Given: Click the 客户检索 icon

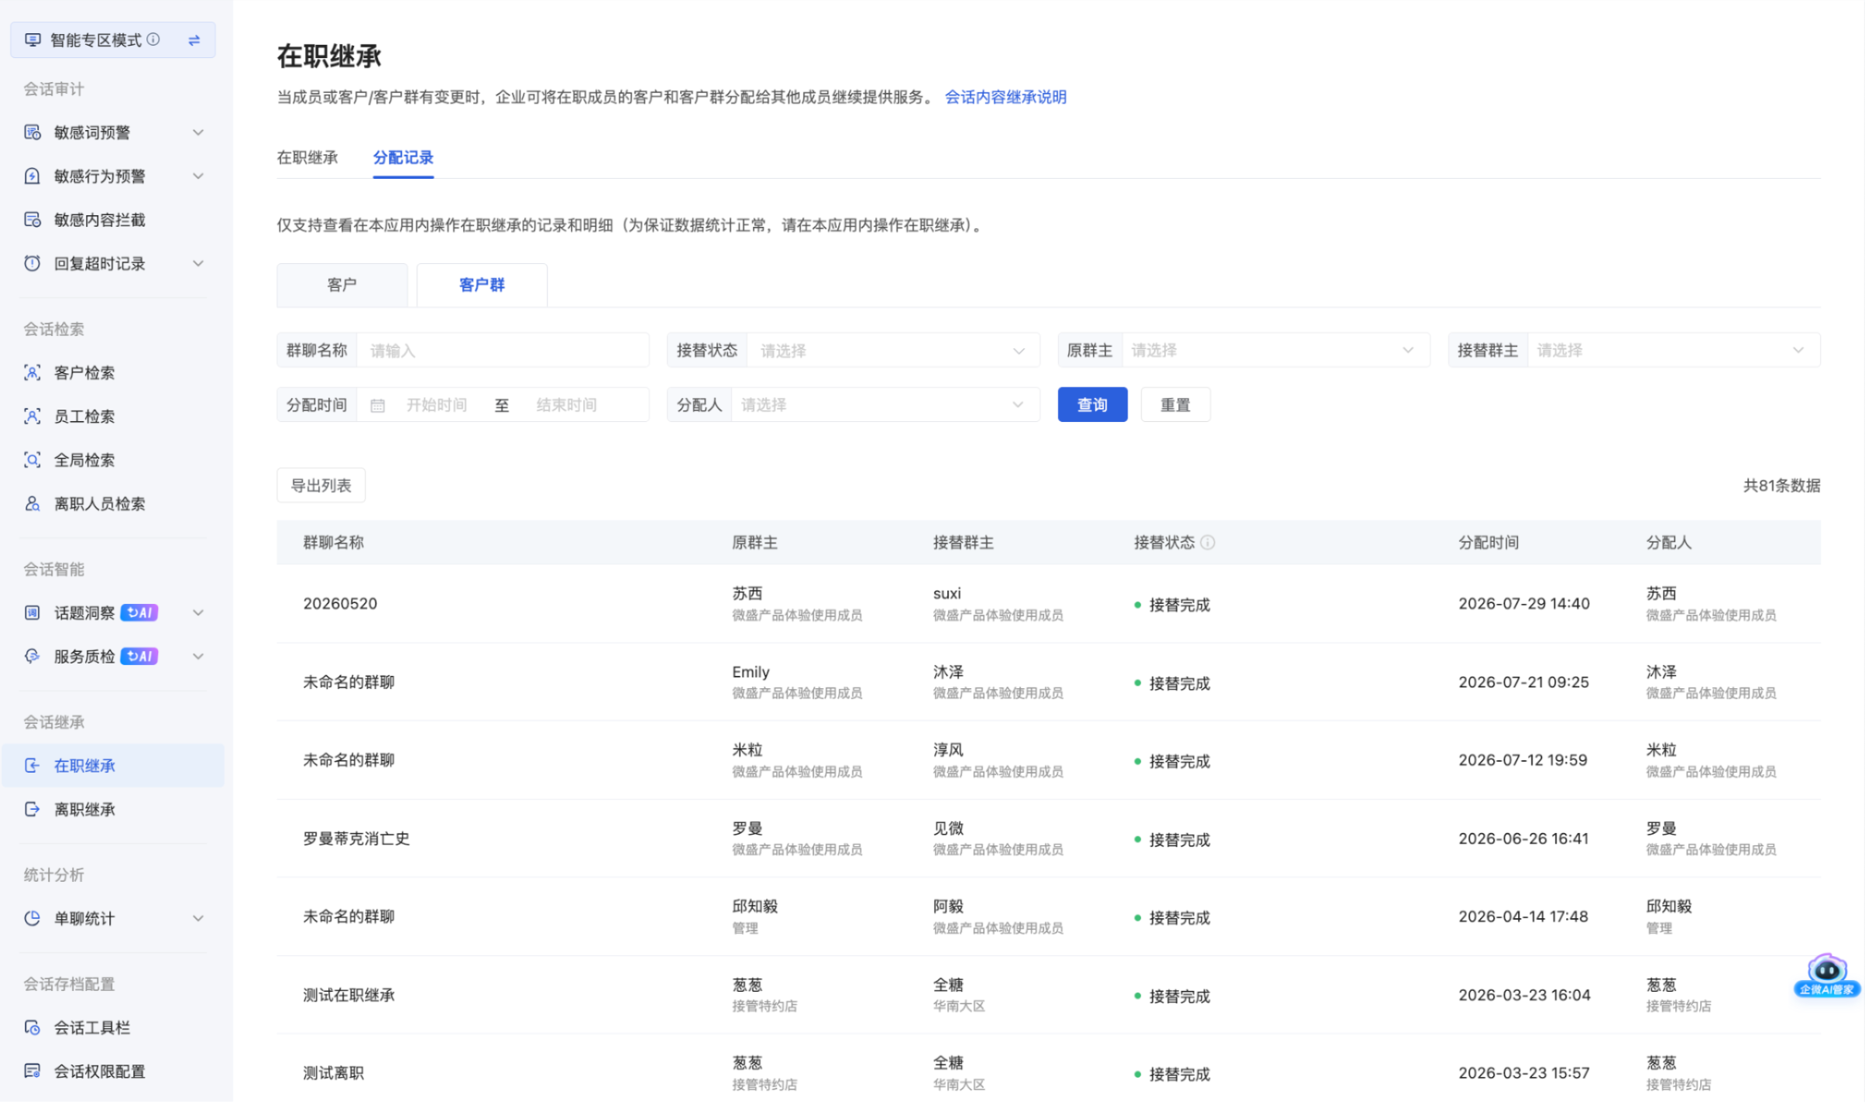Looking at the screenshot, I should pyautogui.click(x=32, y=372).
